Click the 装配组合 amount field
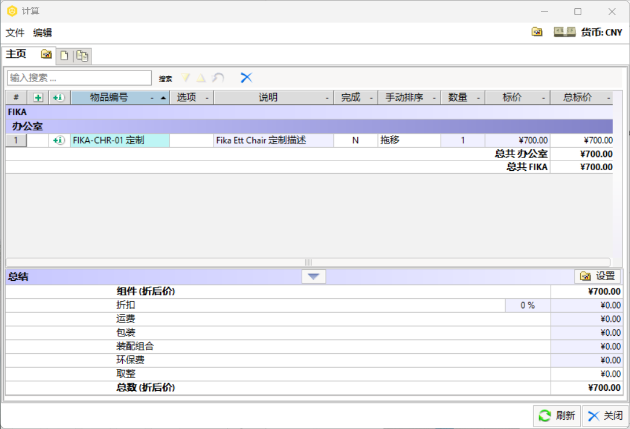 coord(586,346)
